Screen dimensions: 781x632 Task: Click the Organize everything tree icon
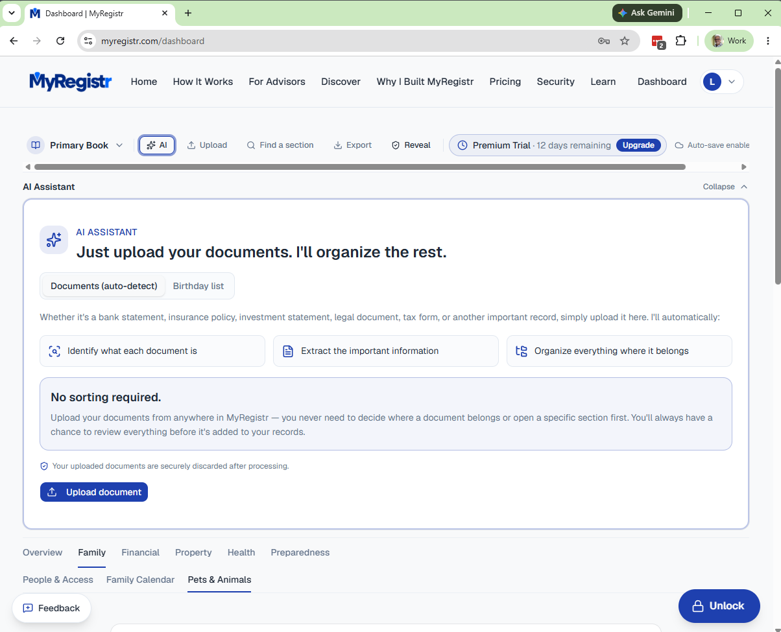[x=522, y=351]
